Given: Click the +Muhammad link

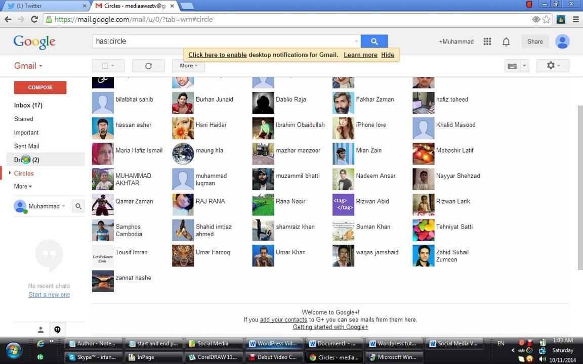Looking at the screenshot, I should click(x=456, y=41).
